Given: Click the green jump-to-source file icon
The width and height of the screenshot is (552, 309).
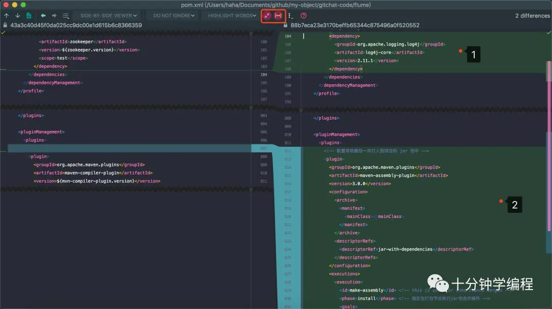Looking at the screenshot, I should click(29, 15).
